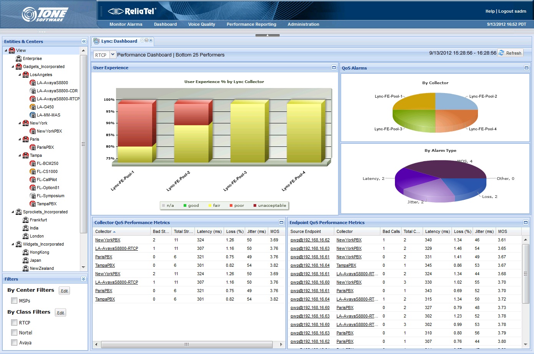Click the NewYorkPBX tree icon
This screenshot has width=534, height=354.
33,131
